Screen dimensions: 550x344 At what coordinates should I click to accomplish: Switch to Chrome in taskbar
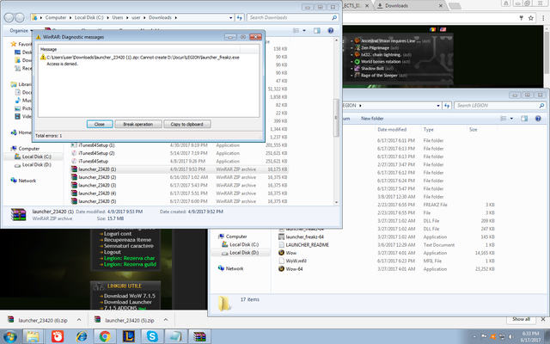pyautogui.click(x=105, y=336)
